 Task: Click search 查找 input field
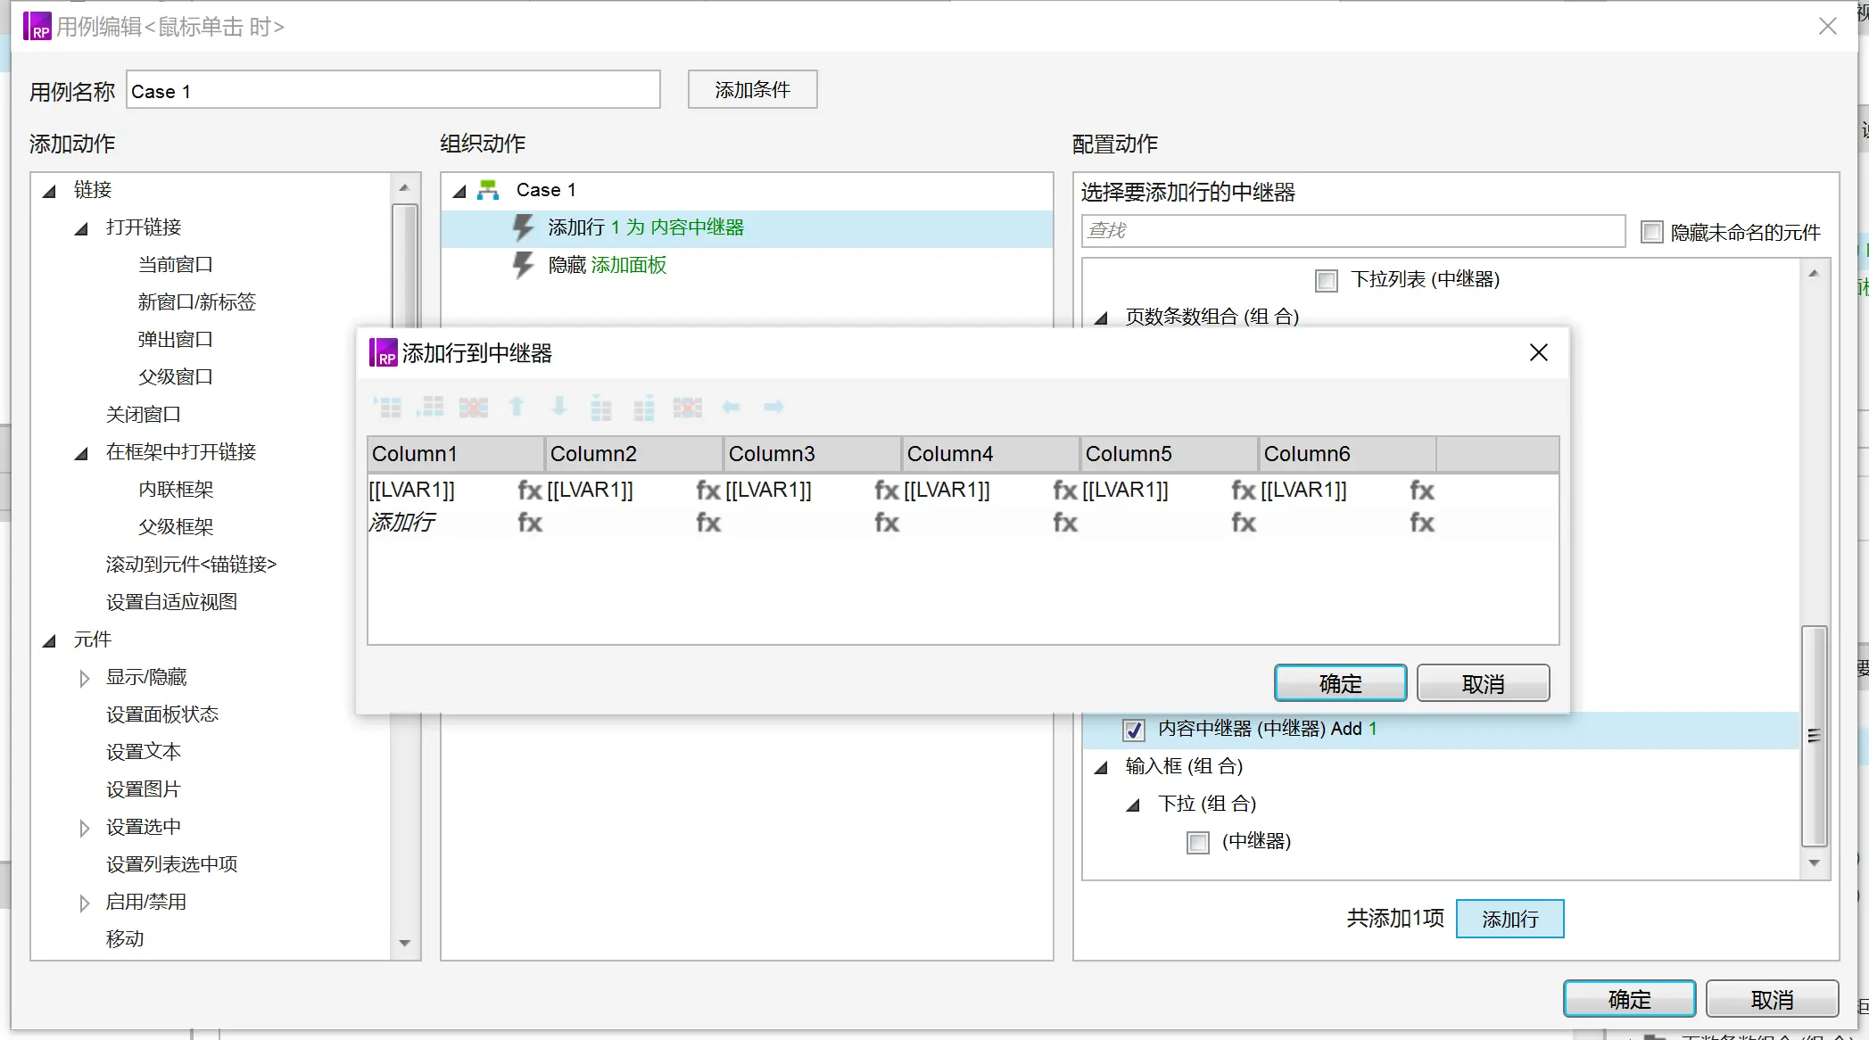click(x=1352, y=230)
